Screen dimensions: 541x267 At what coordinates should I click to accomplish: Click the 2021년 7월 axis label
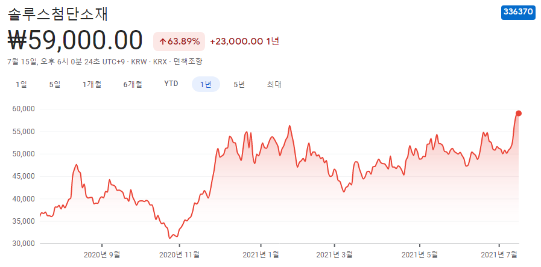coord(499,255)
